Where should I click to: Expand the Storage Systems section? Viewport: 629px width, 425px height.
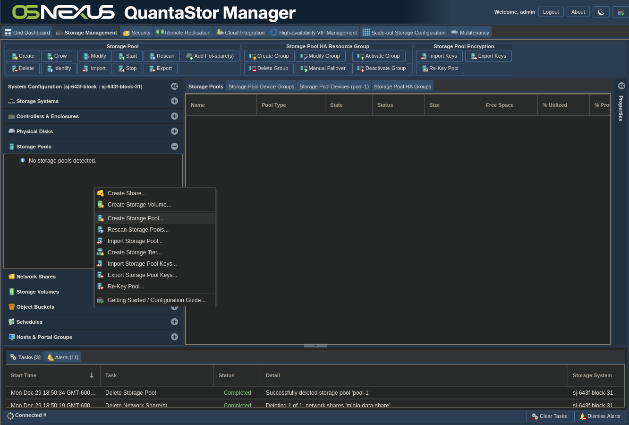pos(174,101)
